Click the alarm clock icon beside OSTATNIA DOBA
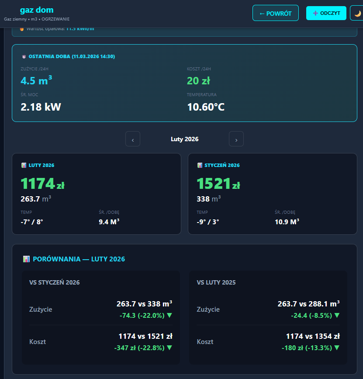This screenshot has width=363, height=379. coord(24,57)
